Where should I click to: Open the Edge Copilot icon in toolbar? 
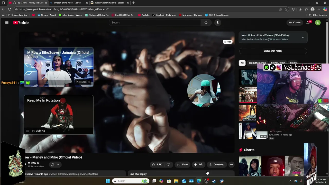[325, 9]
